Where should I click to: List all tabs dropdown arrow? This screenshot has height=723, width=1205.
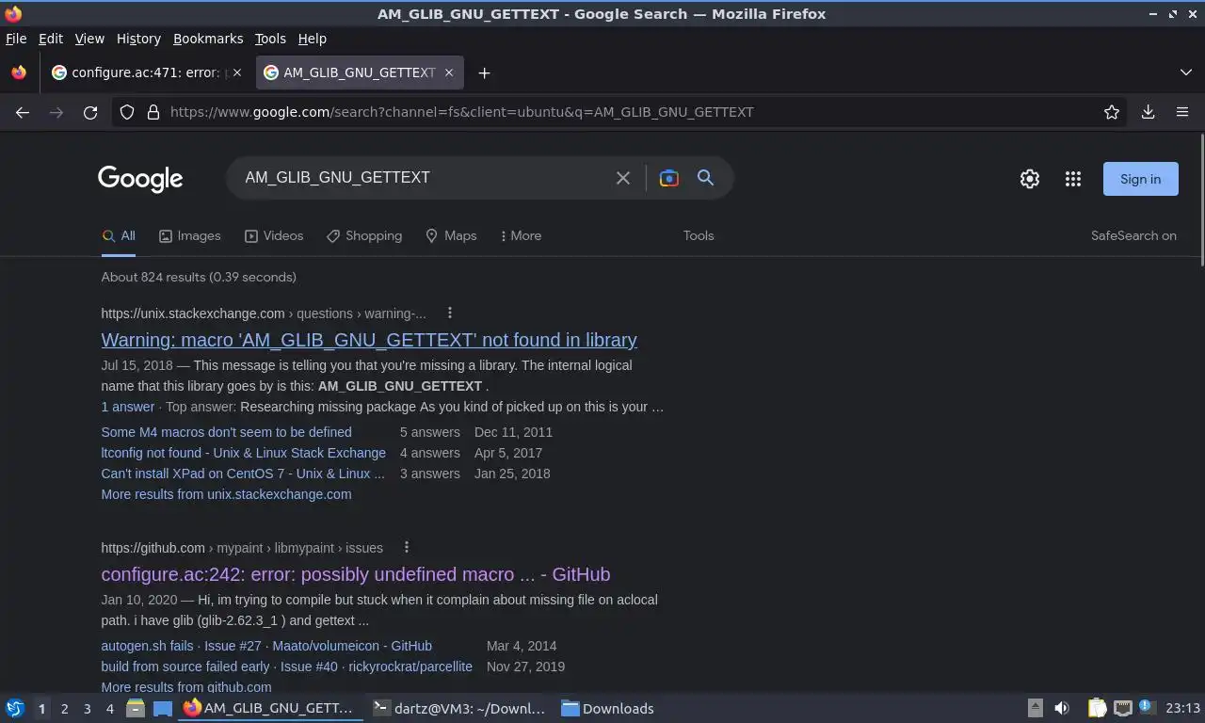pos(1186,72)
